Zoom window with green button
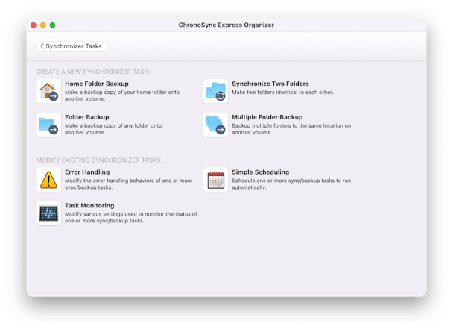 point(53,25)
